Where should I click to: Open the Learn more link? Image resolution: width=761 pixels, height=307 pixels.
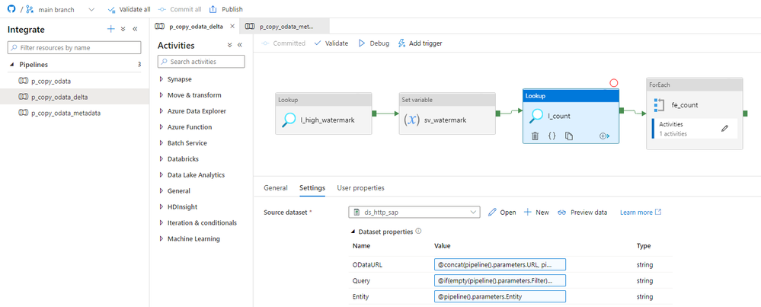(x=641, y=213)
